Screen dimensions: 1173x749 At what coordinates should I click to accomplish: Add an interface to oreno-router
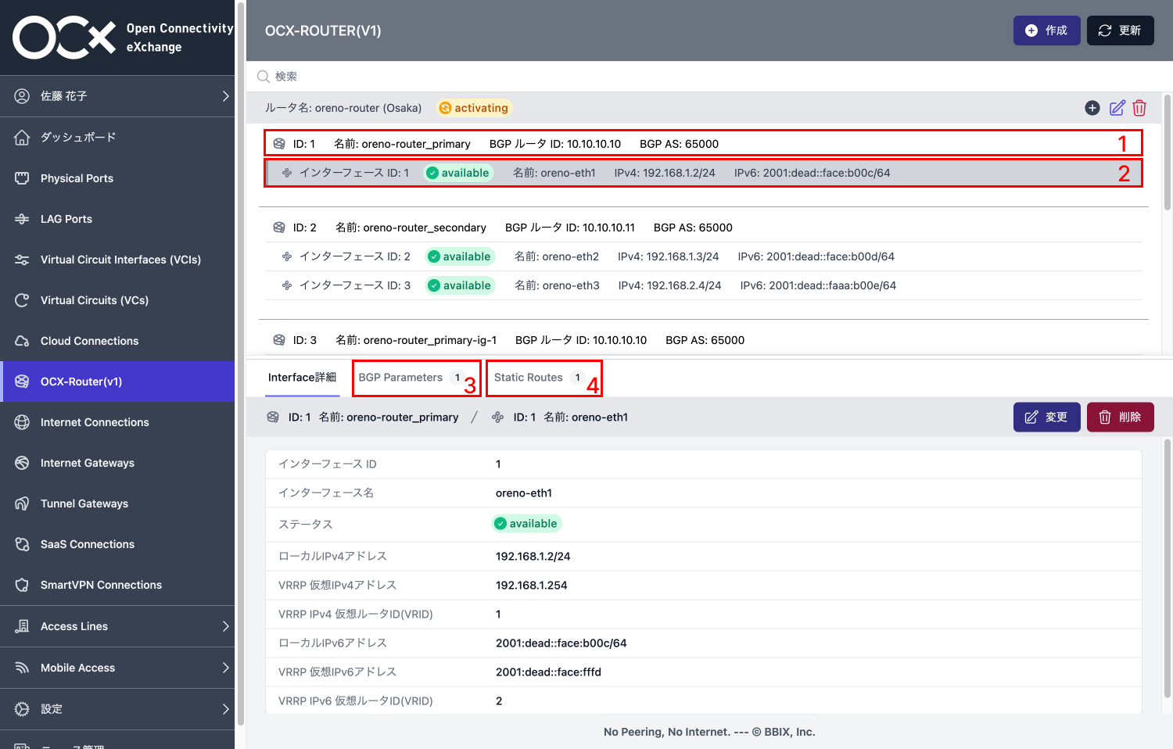coord(1092,108)
